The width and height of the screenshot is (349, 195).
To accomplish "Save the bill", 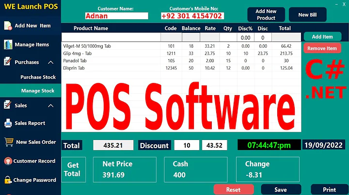I will [x=281, y=190].
